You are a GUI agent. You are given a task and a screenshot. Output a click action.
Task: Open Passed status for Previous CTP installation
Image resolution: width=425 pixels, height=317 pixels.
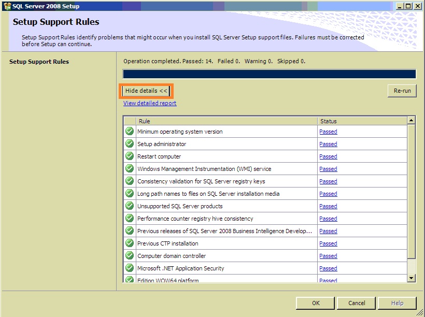pos(328,244)
